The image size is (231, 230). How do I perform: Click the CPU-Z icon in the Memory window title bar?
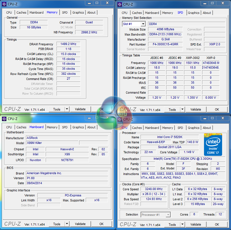click(4, 4)
